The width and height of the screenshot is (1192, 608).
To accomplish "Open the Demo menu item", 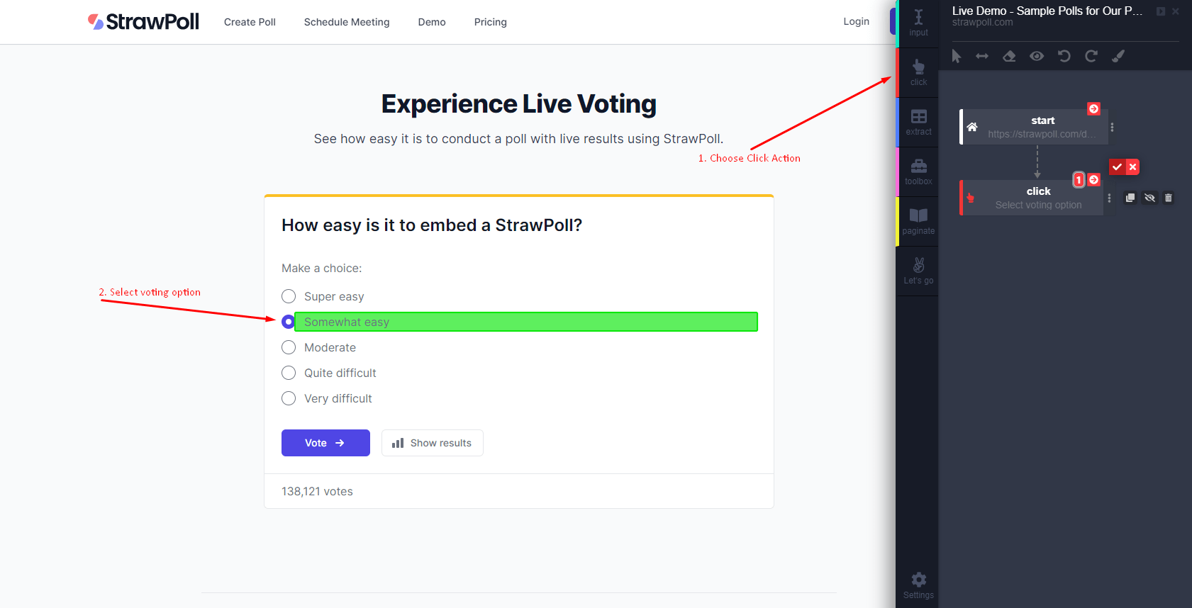I will click(432, 22).
